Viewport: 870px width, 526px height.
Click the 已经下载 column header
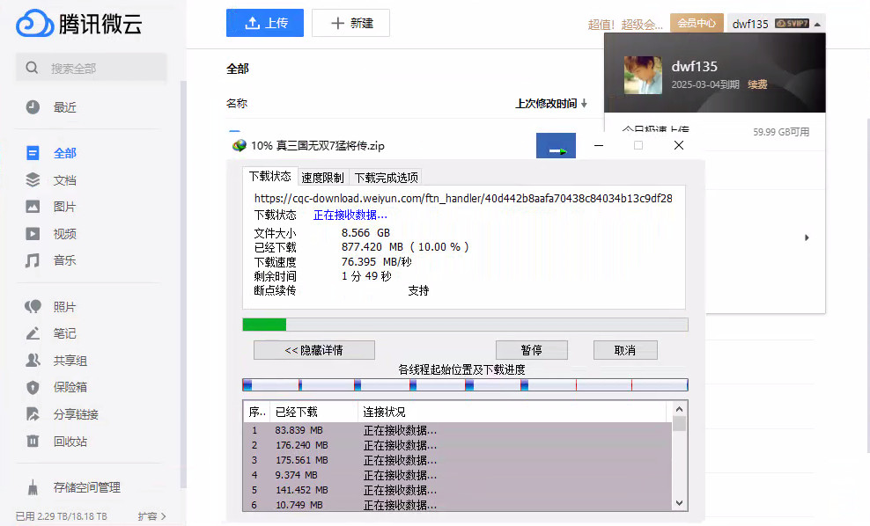(x=313, y=412)
